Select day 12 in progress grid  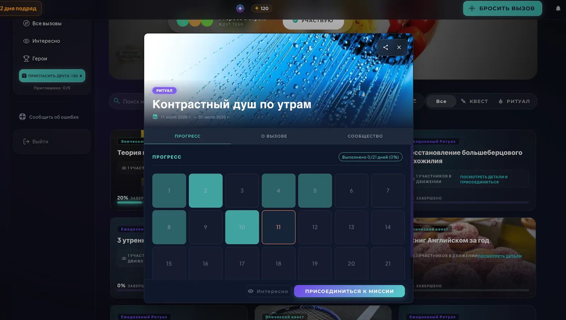pyautogui.click(x=315, y=227)
